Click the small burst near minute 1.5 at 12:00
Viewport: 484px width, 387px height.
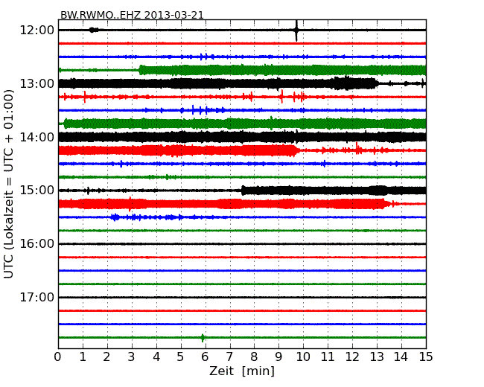94,30
